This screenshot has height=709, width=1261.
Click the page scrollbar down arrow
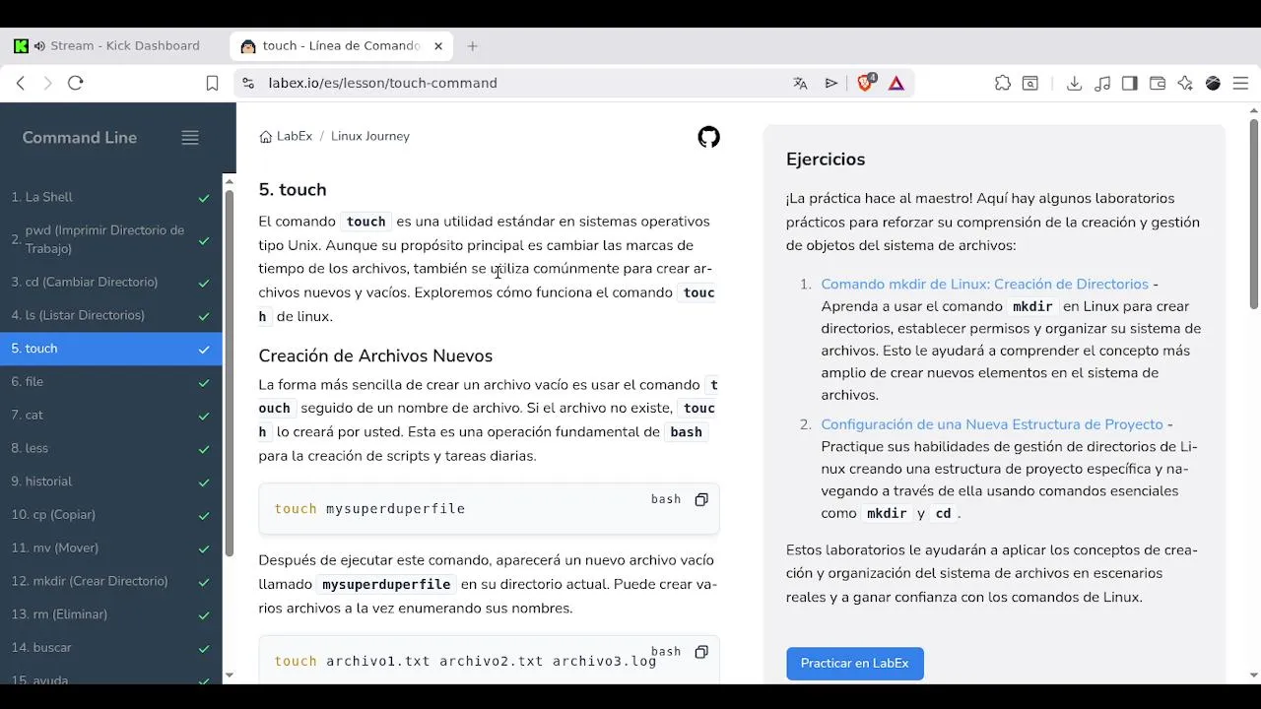[1254, 676]
